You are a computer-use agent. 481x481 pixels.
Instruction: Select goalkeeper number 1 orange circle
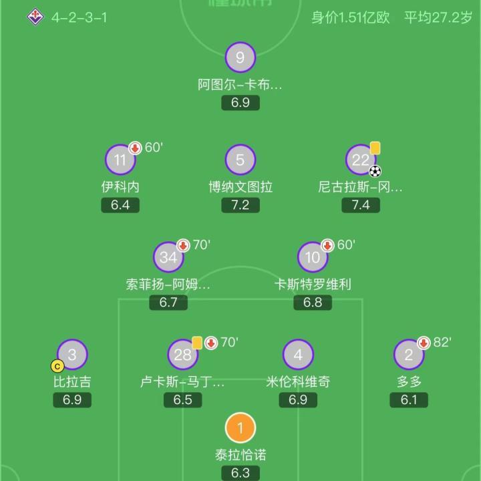click(x=240, y=428)
